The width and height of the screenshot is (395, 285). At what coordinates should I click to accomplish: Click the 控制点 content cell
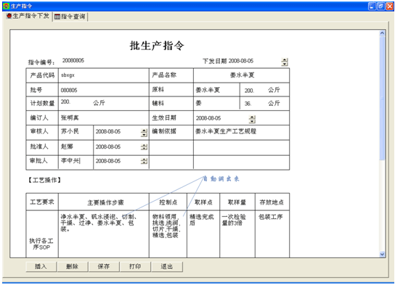point(168,234)
